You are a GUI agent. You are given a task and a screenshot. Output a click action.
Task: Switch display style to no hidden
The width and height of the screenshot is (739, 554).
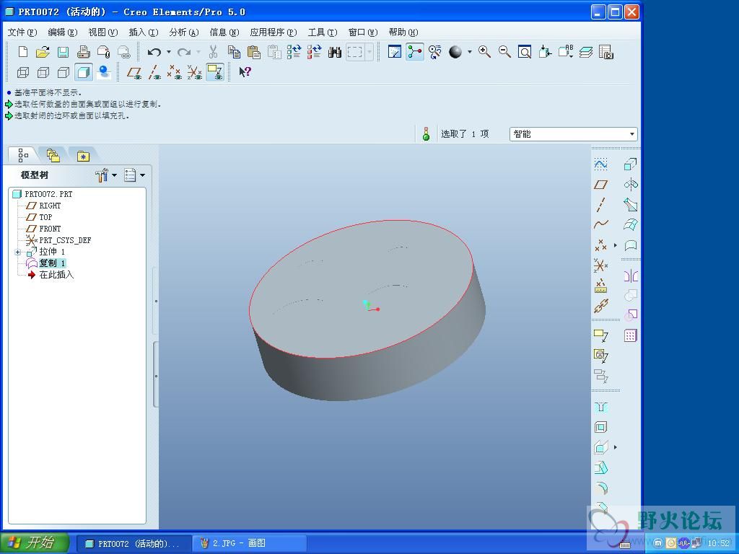[x=64, y=72]
